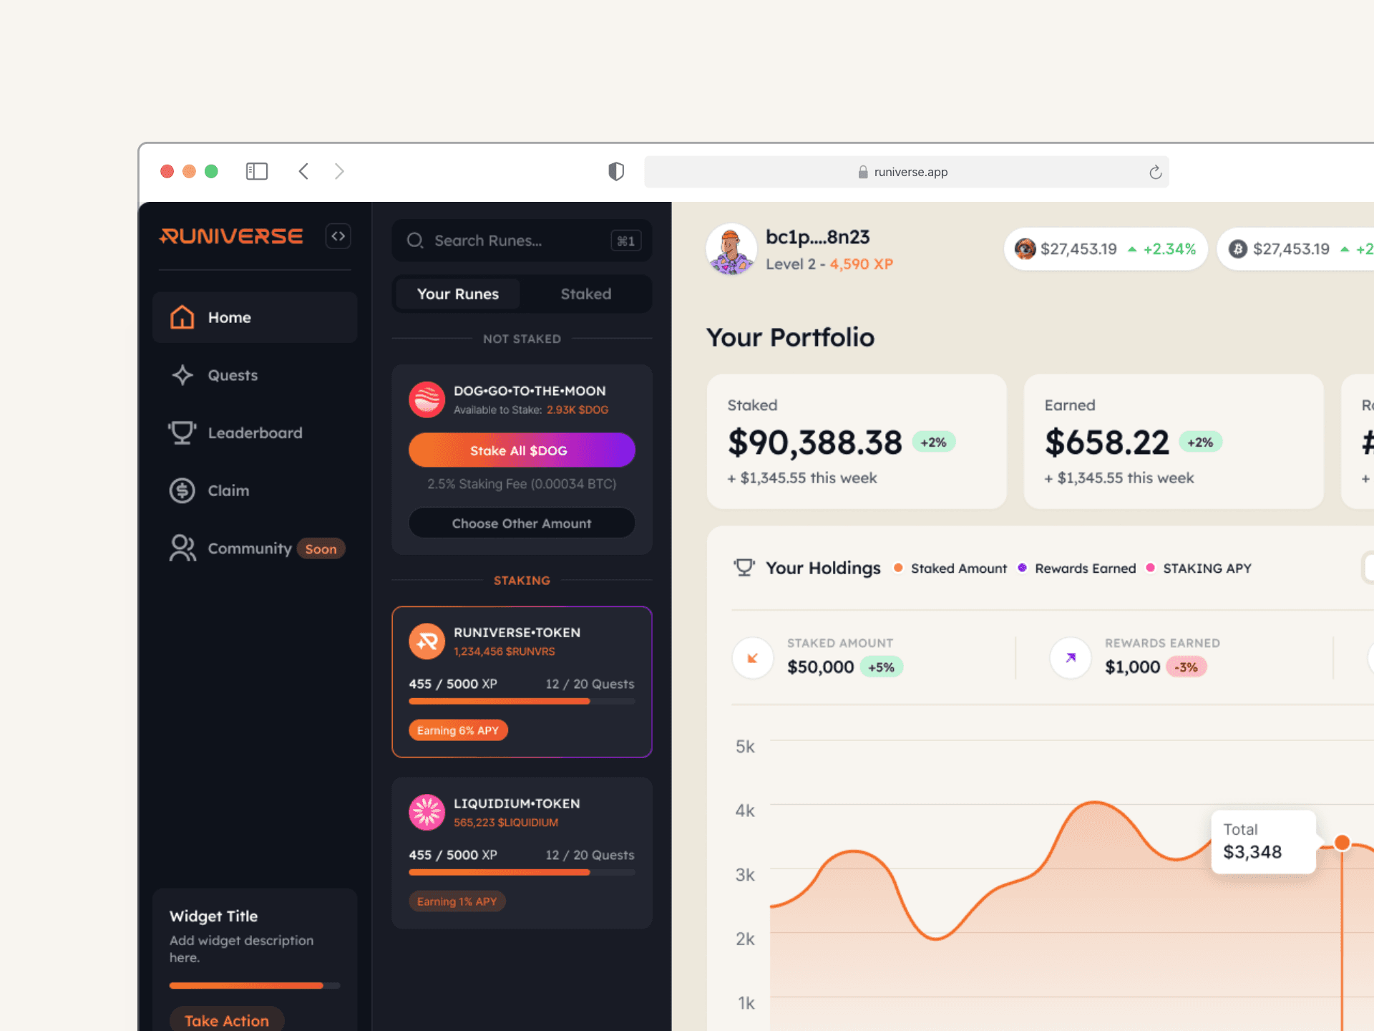Open the Quests sidebar item
Viewport: 1374px width, 1031px height.
[x=233, y=375]
